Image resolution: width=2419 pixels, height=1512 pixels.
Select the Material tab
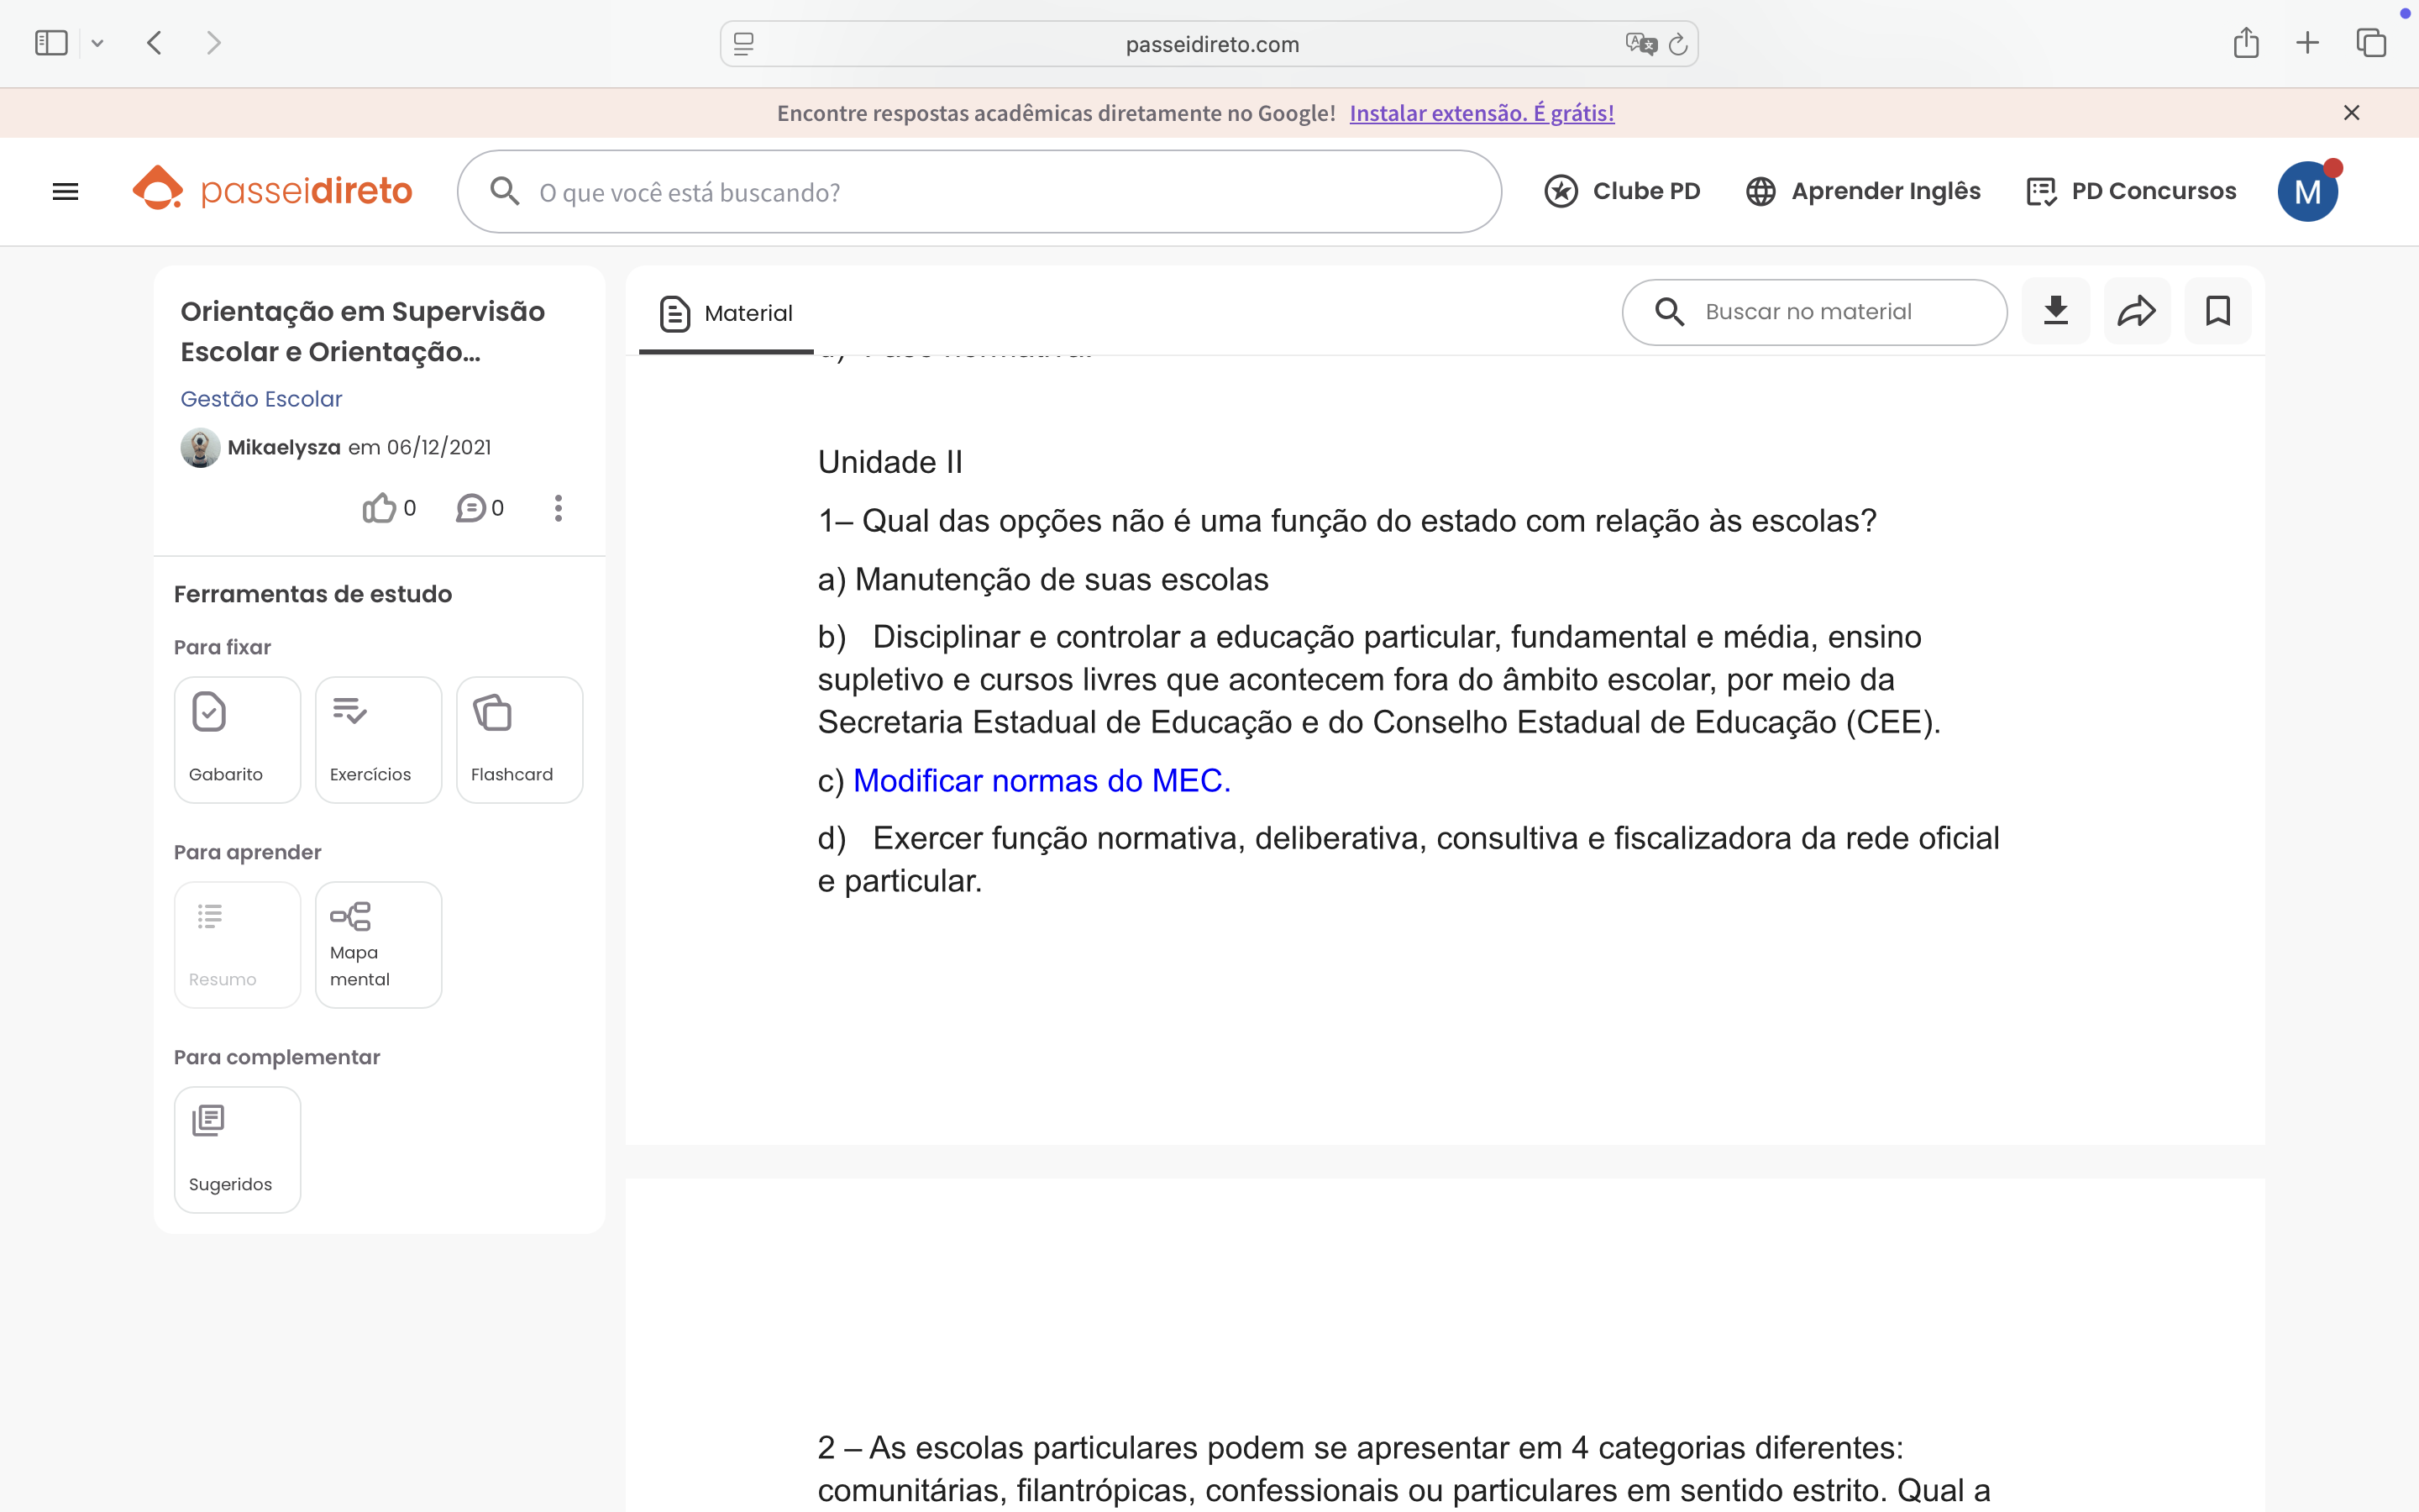pos(727,313)
